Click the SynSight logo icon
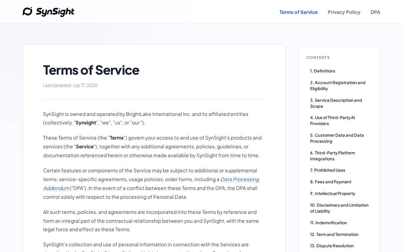 pos(27,12)
